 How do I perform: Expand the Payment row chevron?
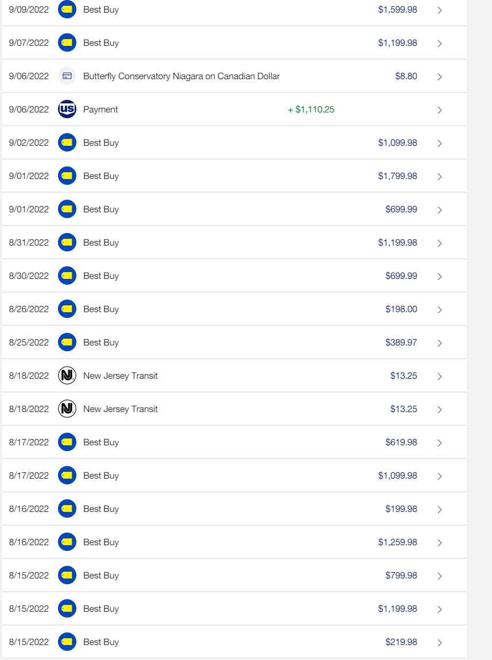tap(440, 110)
